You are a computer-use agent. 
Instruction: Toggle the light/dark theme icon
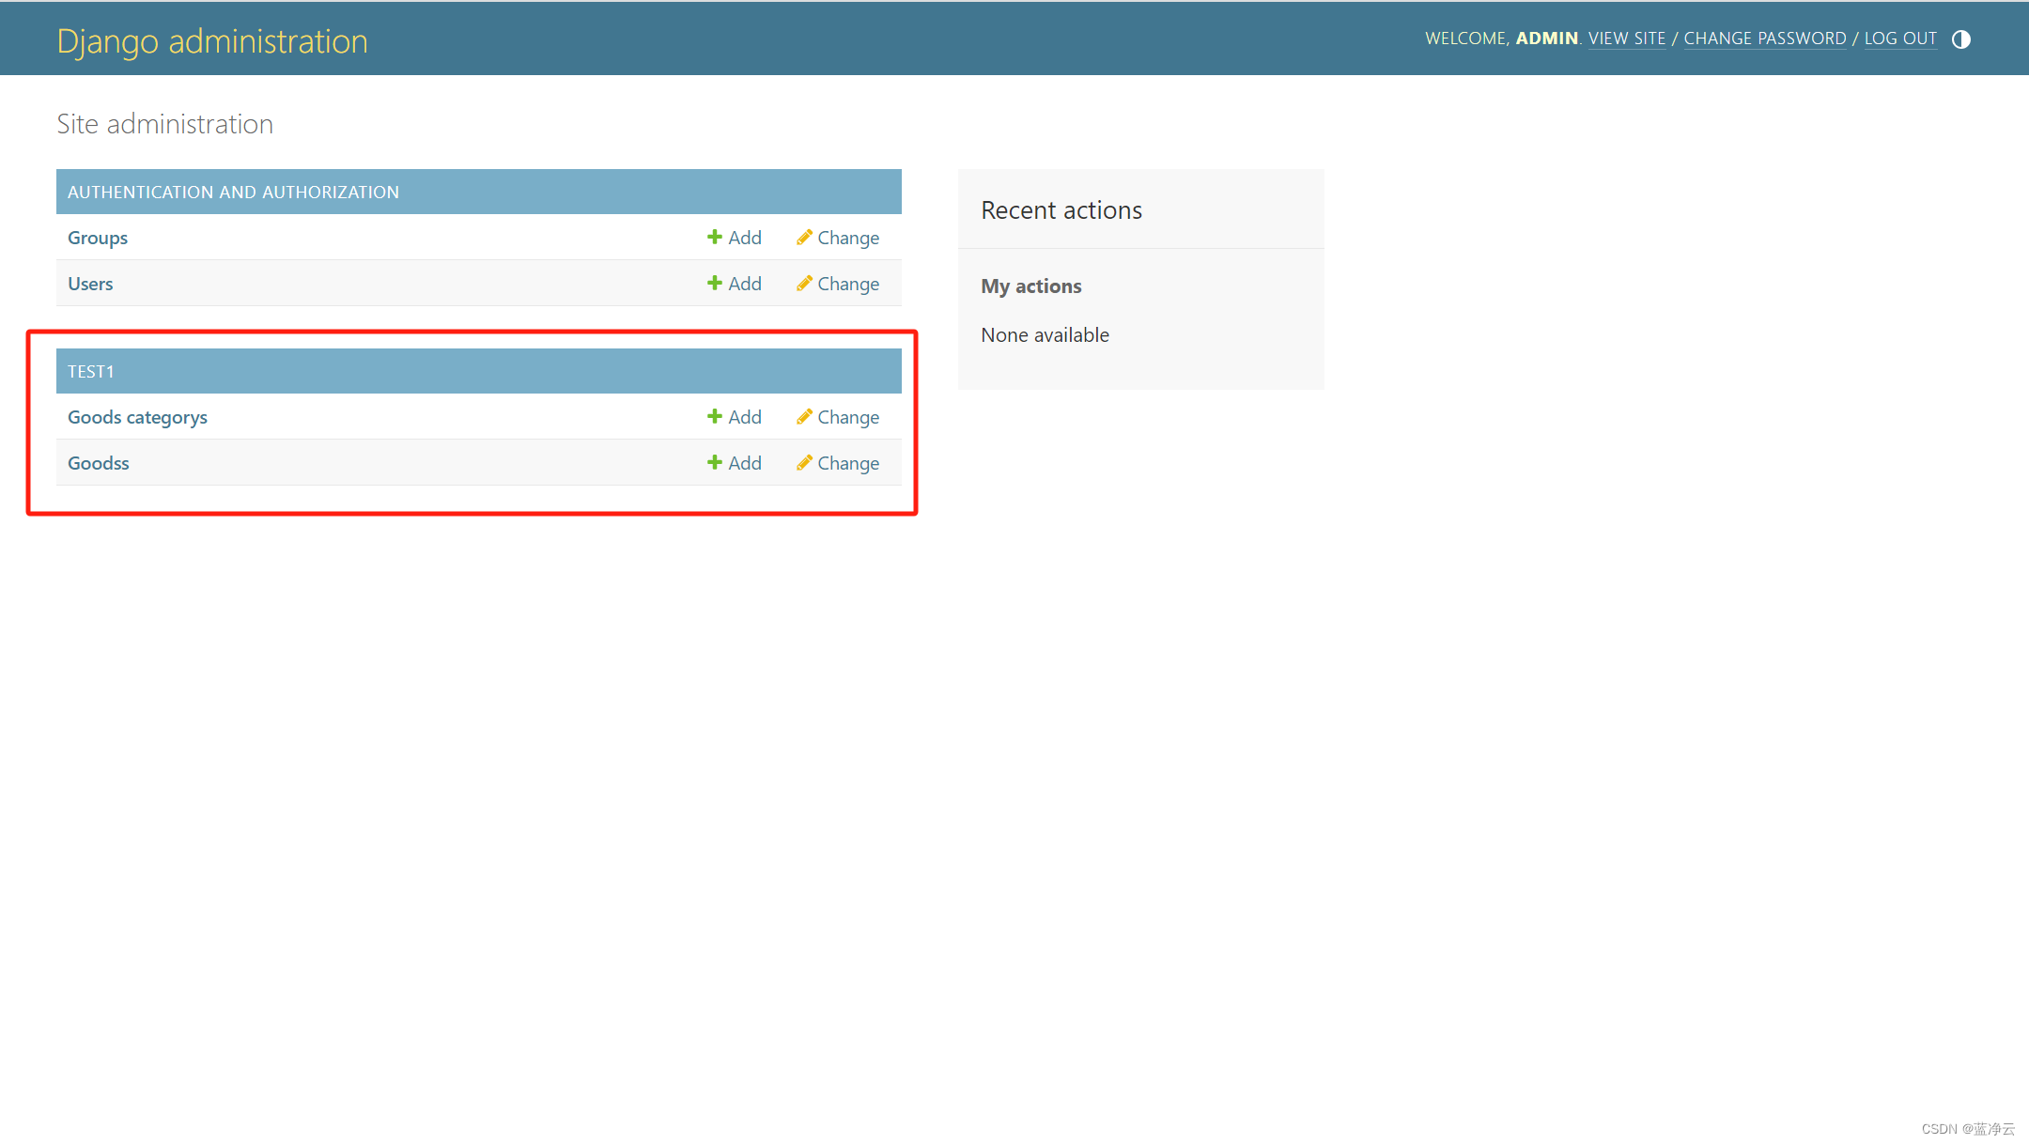click(x=1961, y=39)
